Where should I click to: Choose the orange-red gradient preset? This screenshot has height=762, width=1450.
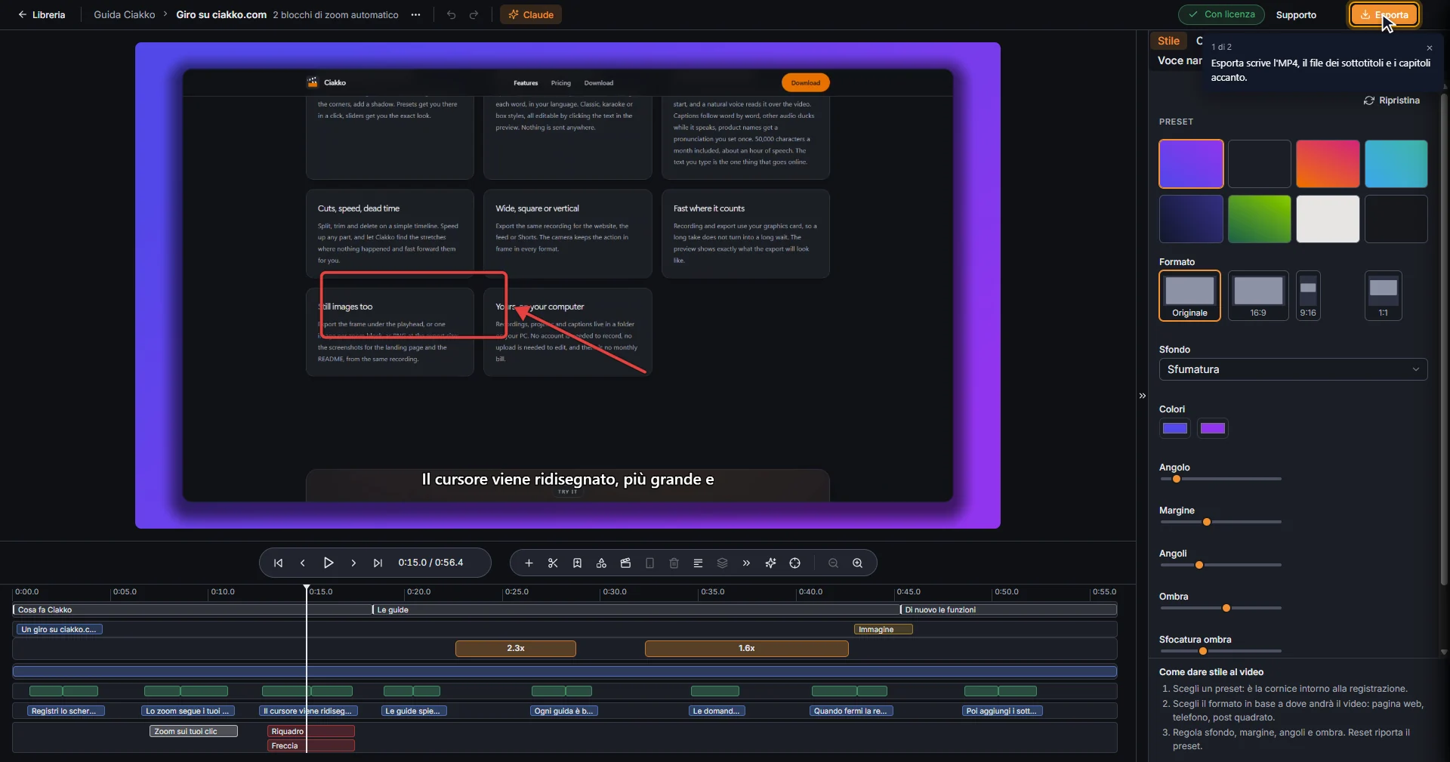[1328, 163]
